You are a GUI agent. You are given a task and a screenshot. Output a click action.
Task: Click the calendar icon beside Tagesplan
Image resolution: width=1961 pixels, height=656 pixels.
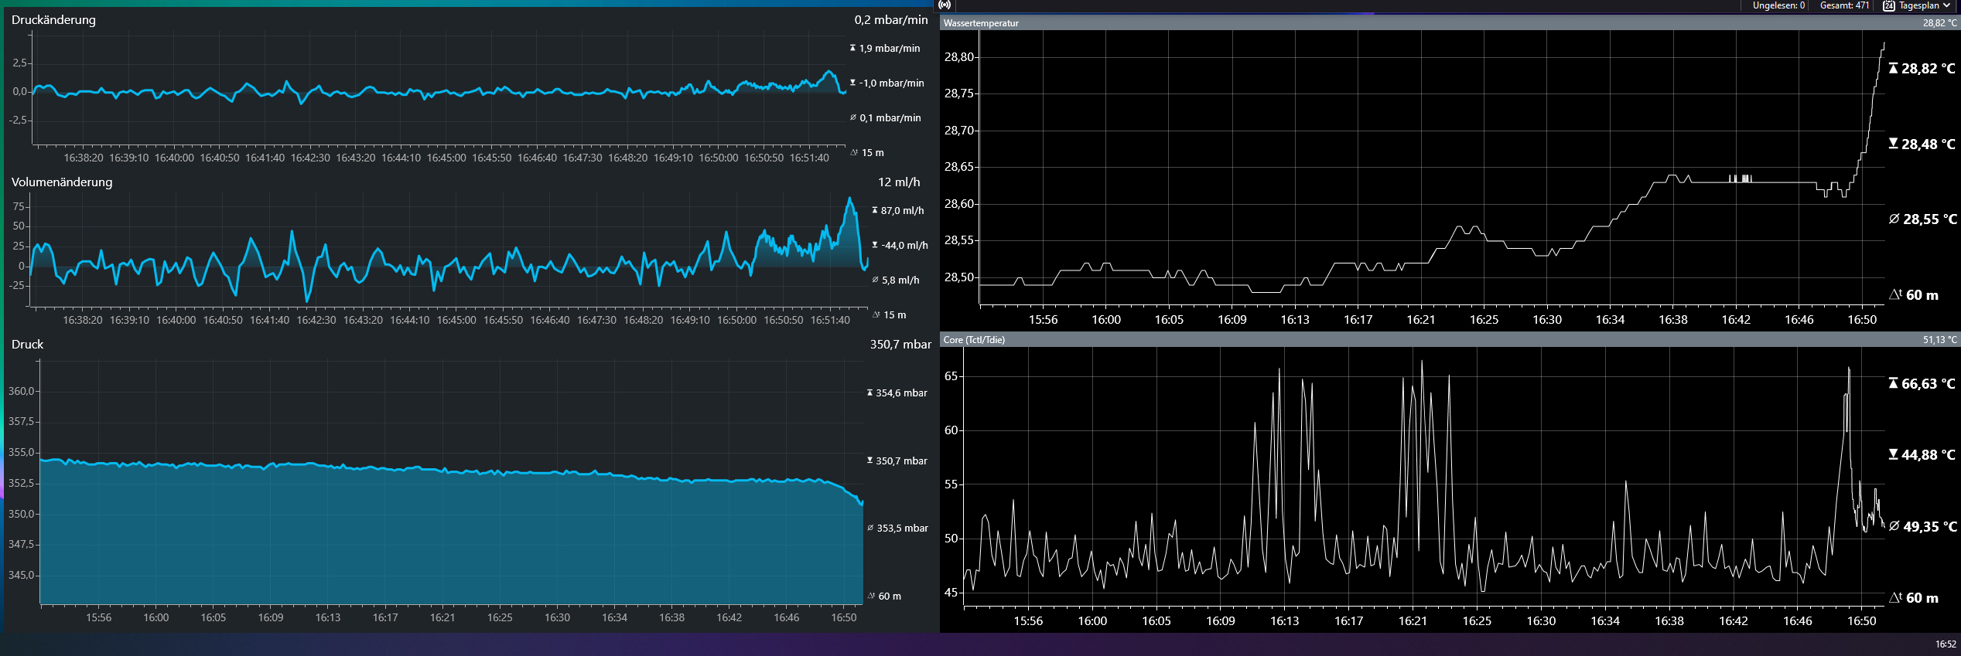click(x=1888, y=5)
